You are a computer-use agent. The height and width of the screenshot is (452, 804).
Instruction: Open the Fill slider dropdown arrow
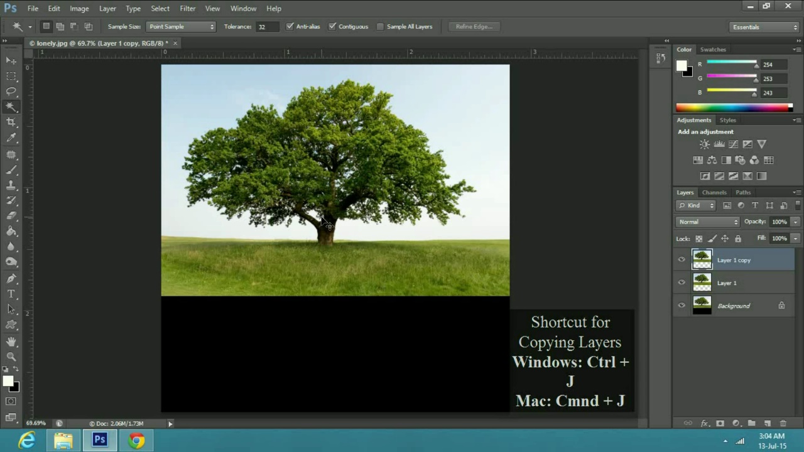pos(795,239)
